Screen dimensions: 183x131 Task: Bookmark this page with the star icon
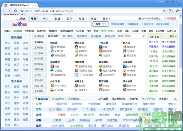point(22,11)
